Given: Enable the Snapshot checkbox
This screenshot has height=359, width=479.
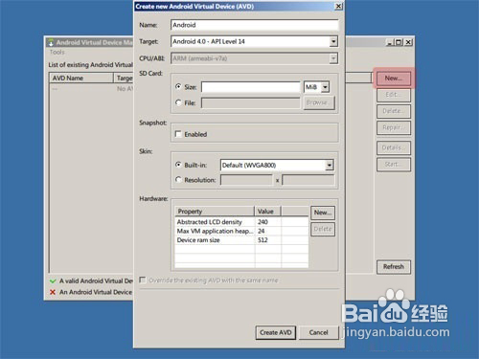Looking at the screenshot, I should click(x=178, y=134).
